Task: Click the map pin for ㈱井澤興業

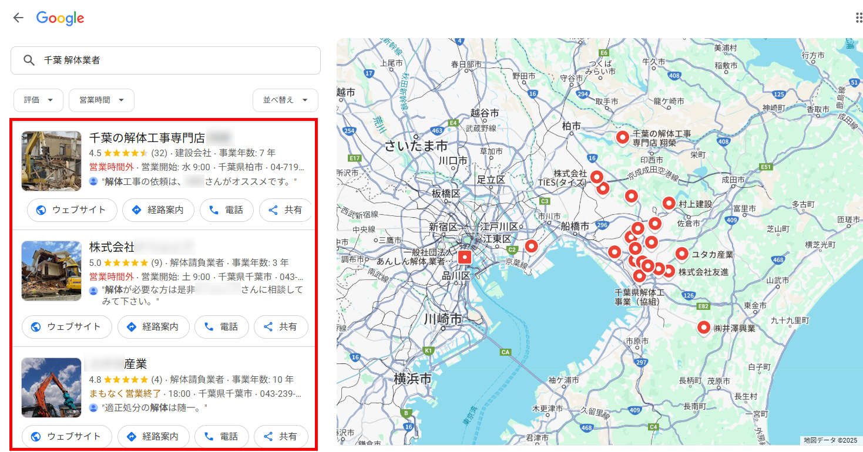Action: point(703,328)
